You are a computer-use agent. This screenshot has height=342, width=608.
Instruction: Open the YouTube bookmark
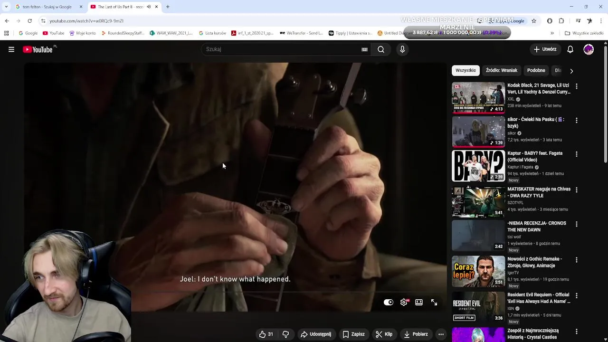click(53, 33)
